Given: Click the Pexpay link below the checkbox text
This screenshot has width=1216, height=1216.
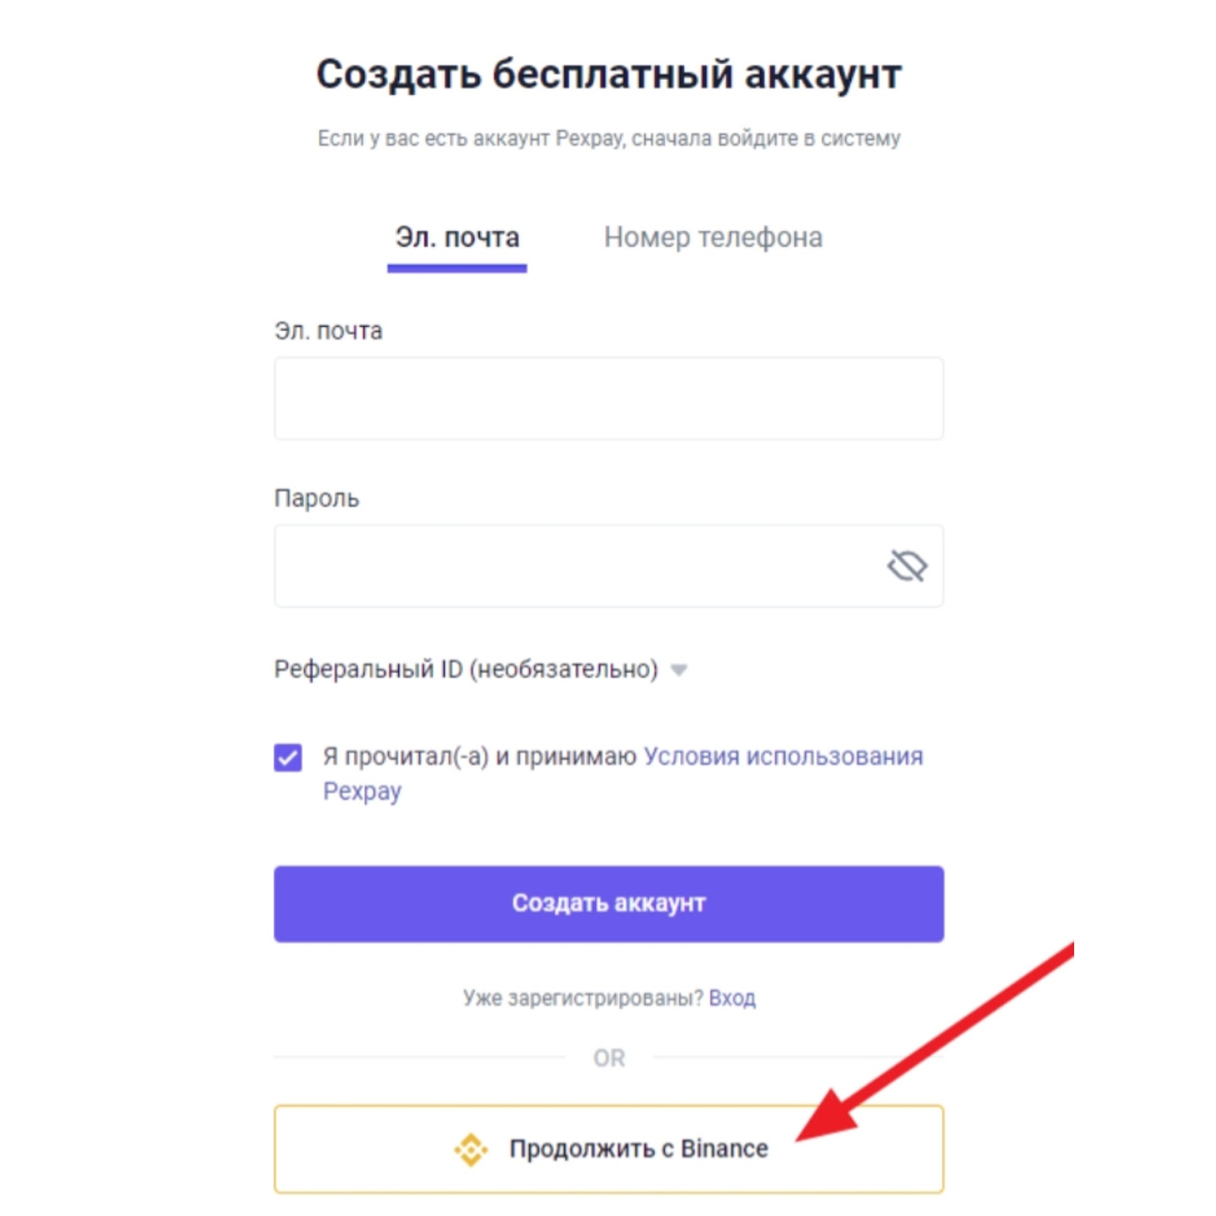Looking at the screenshot, I should 362,790.
